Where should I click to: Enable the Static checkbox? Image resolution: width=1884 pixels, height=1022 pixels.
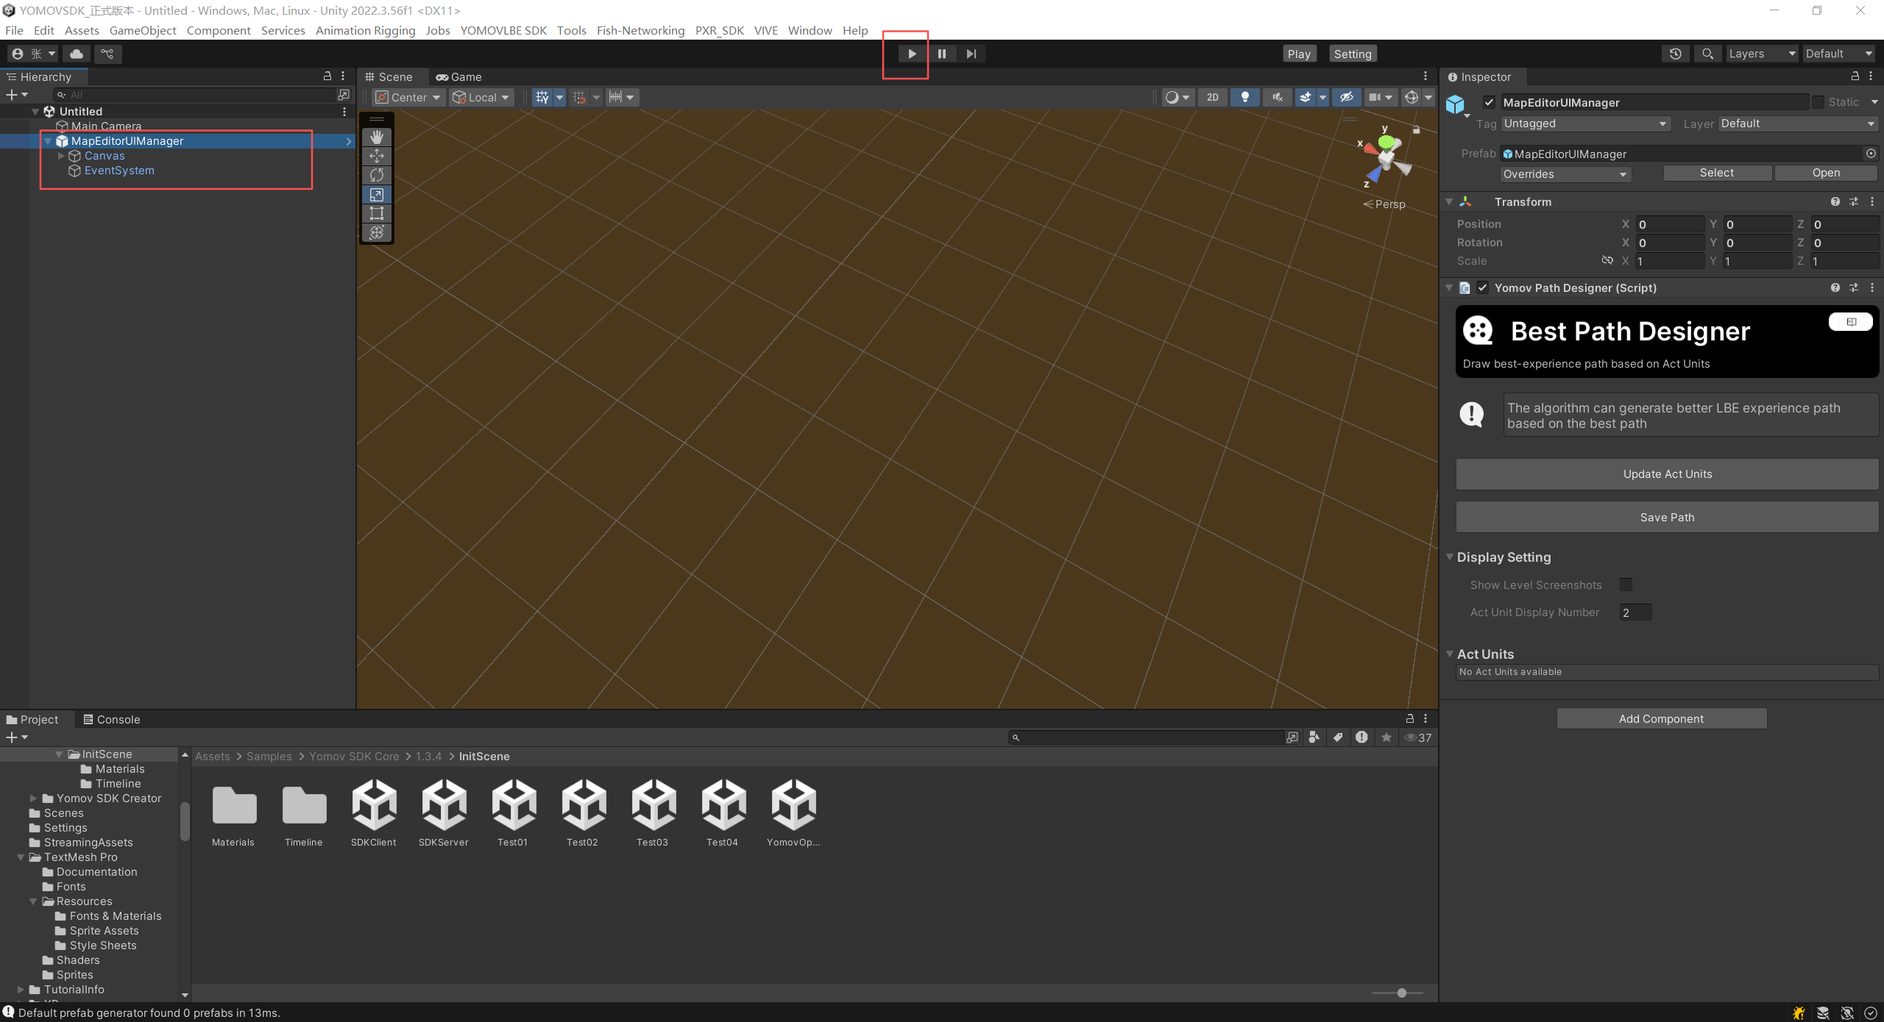[x=1818, y=102]
